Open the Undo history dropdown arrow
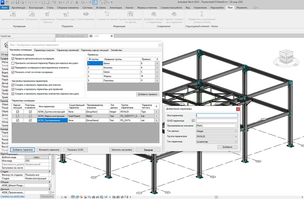Screen dimensions: 304x199 [33, 2]
